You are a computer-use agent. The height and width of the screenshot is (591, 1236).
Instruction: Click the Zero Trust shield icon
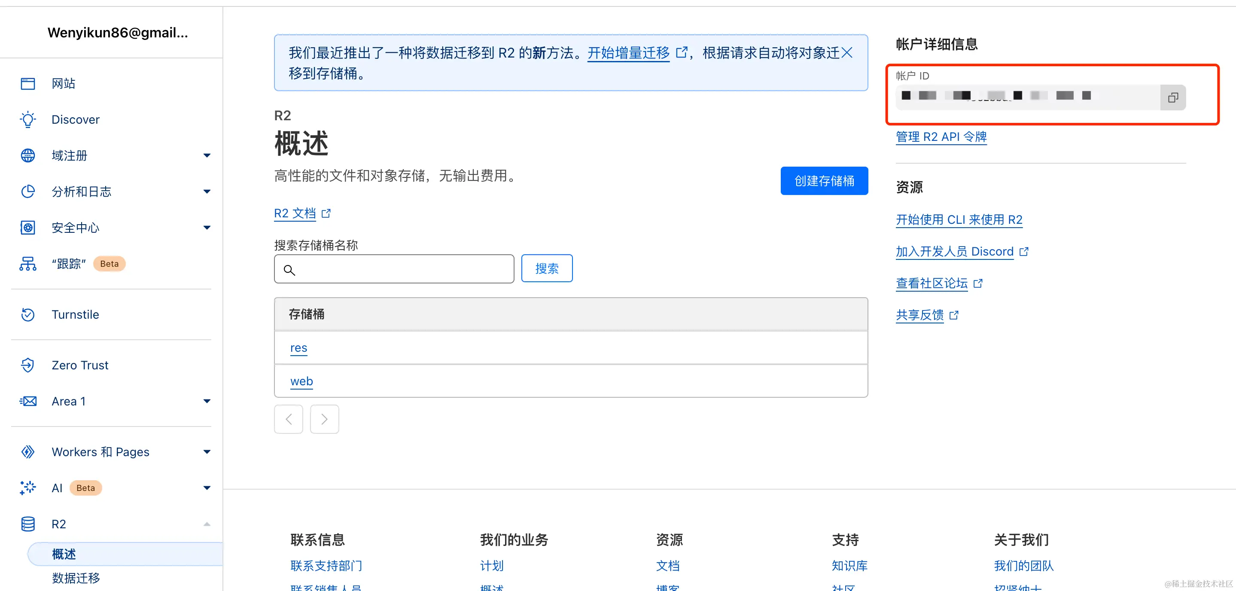coord(28,365)
